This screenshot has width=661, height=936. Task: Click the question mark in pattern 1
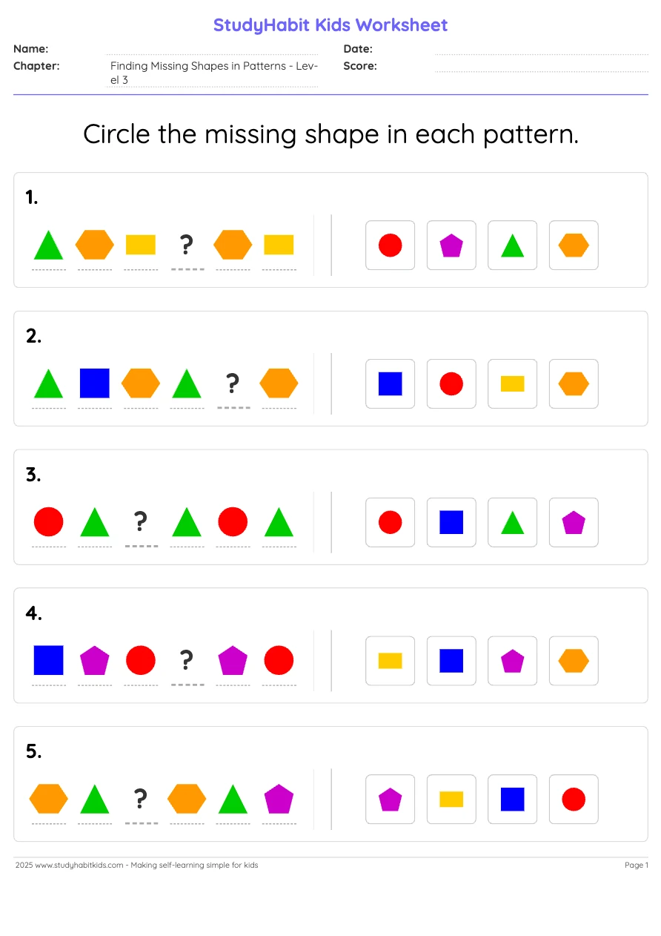point(187,244)
